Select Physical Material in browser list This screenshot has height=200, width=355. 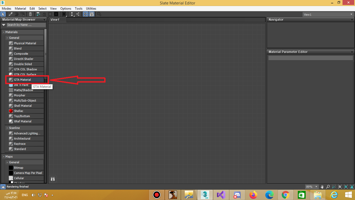pos(25,43)
